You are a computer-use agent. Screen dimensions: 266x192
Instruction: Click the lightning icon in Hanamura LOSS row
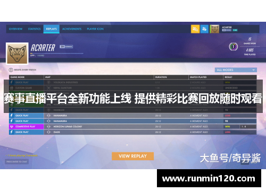tap(12, 116)
